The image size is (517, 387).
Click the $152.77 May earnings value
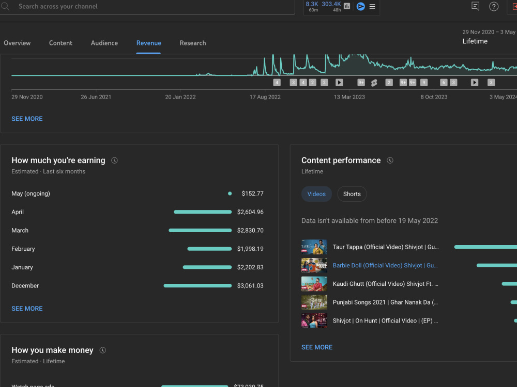point(253,193)
